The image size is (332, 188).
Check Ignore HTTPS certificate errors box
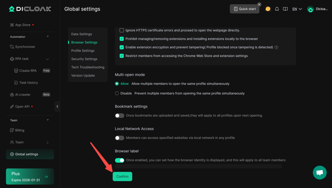122,30
